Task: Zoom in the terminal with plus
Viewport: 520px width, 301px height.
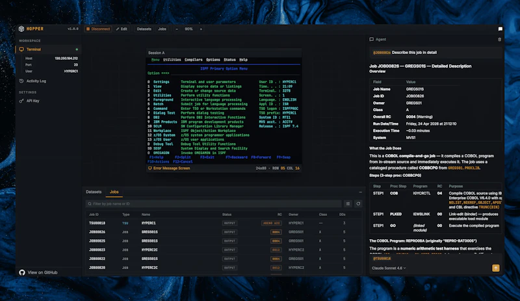Action: pos(201,29)
